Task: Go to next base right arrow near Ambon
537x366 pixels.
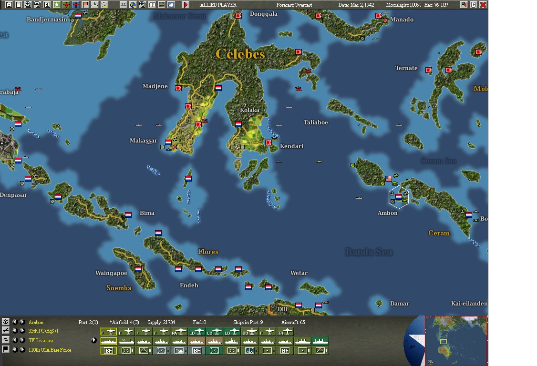Action: coord(22,322)
